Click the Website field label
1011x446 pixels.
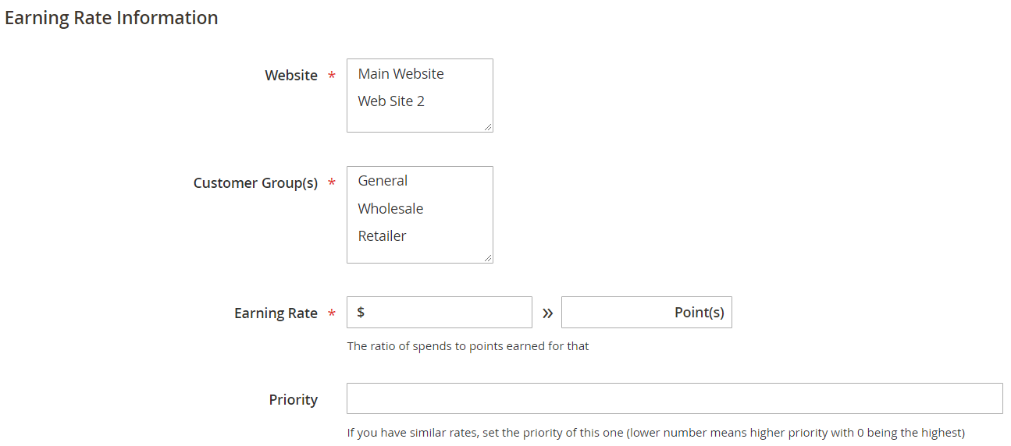tap(291, 76)
